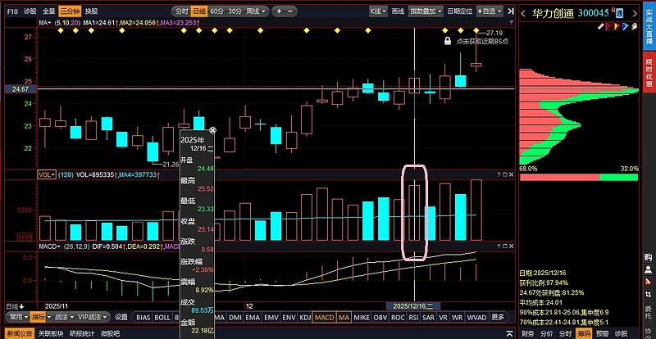Click the blue 创 badge beside 300045

tap(619, 14)
